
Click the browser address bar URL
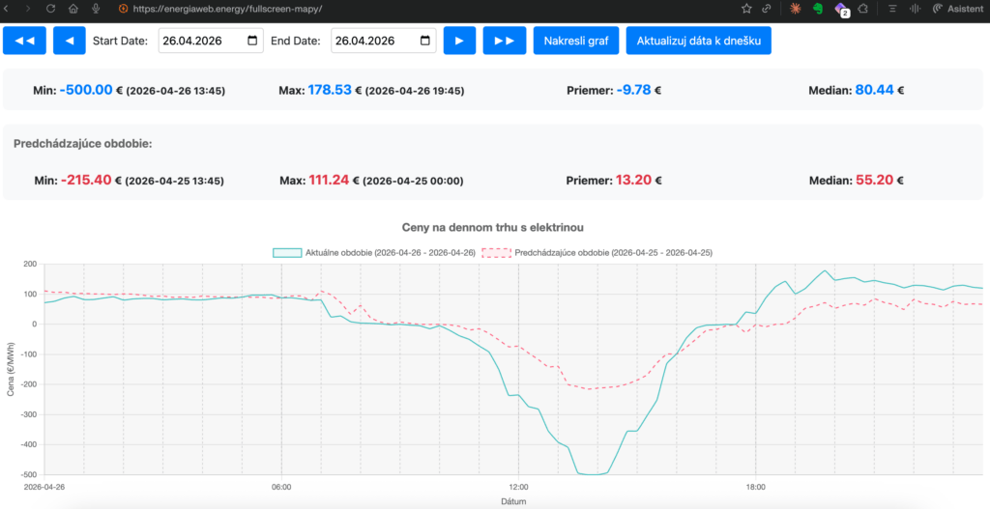tap(227, 8)
